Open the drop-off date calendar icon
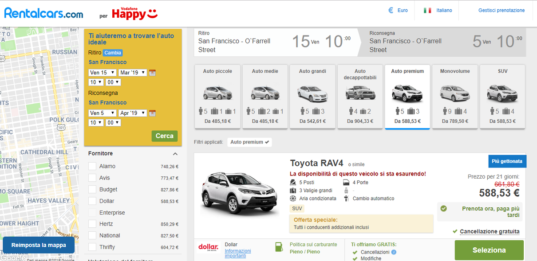 tap(152, 113)
